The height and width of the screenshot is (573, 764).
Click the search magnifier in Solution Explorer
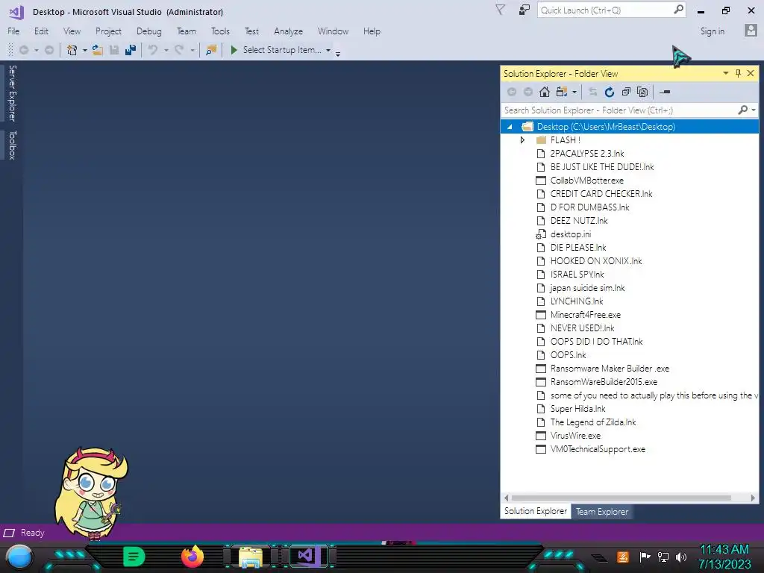point(742,110)
